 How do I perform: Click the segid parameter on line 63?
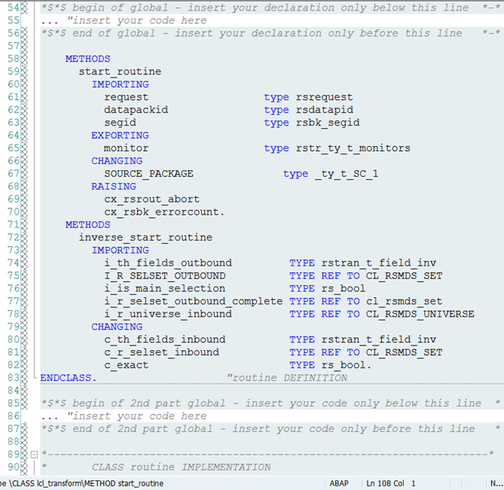point(120,123)
